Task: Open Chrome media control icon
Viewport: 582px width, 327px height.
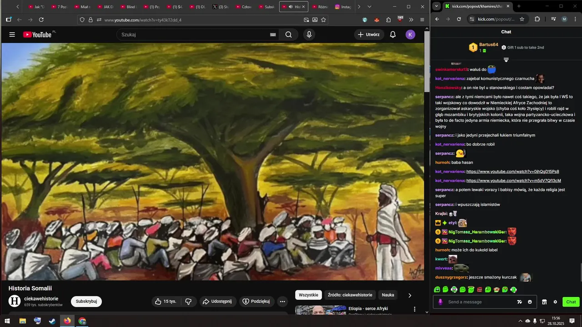Action: [553, 19]
